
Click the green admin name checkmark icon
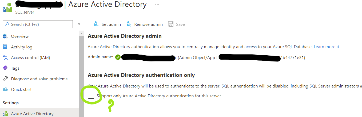118,57
